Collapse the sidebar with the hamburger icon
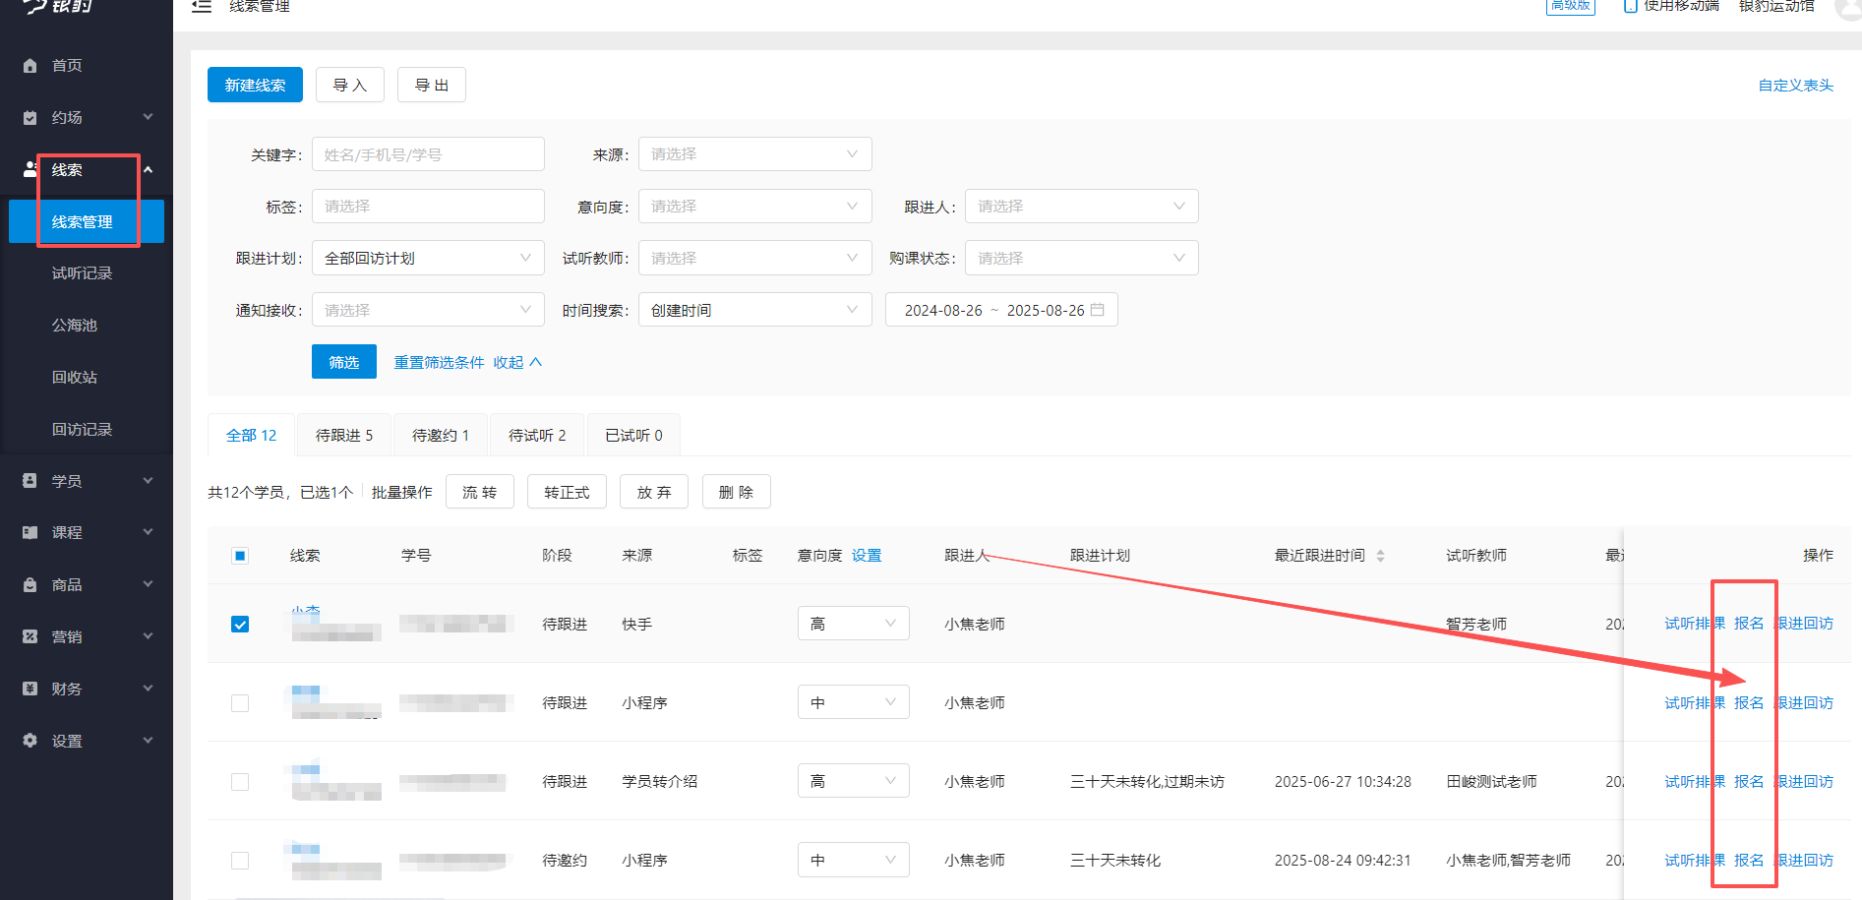This screenshot has height=900, width=1862. pyautogui.click(x=202, y=7)
